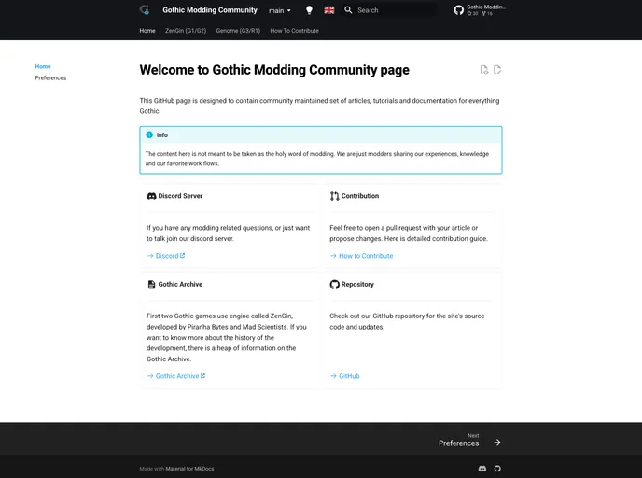Open the Material for MkDocs link
This screenshot has height=478, width=642.
[189, 469]
